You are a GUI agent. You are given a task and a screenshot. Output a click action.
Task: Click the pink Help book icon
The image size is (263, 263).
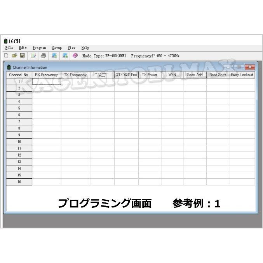75,55
